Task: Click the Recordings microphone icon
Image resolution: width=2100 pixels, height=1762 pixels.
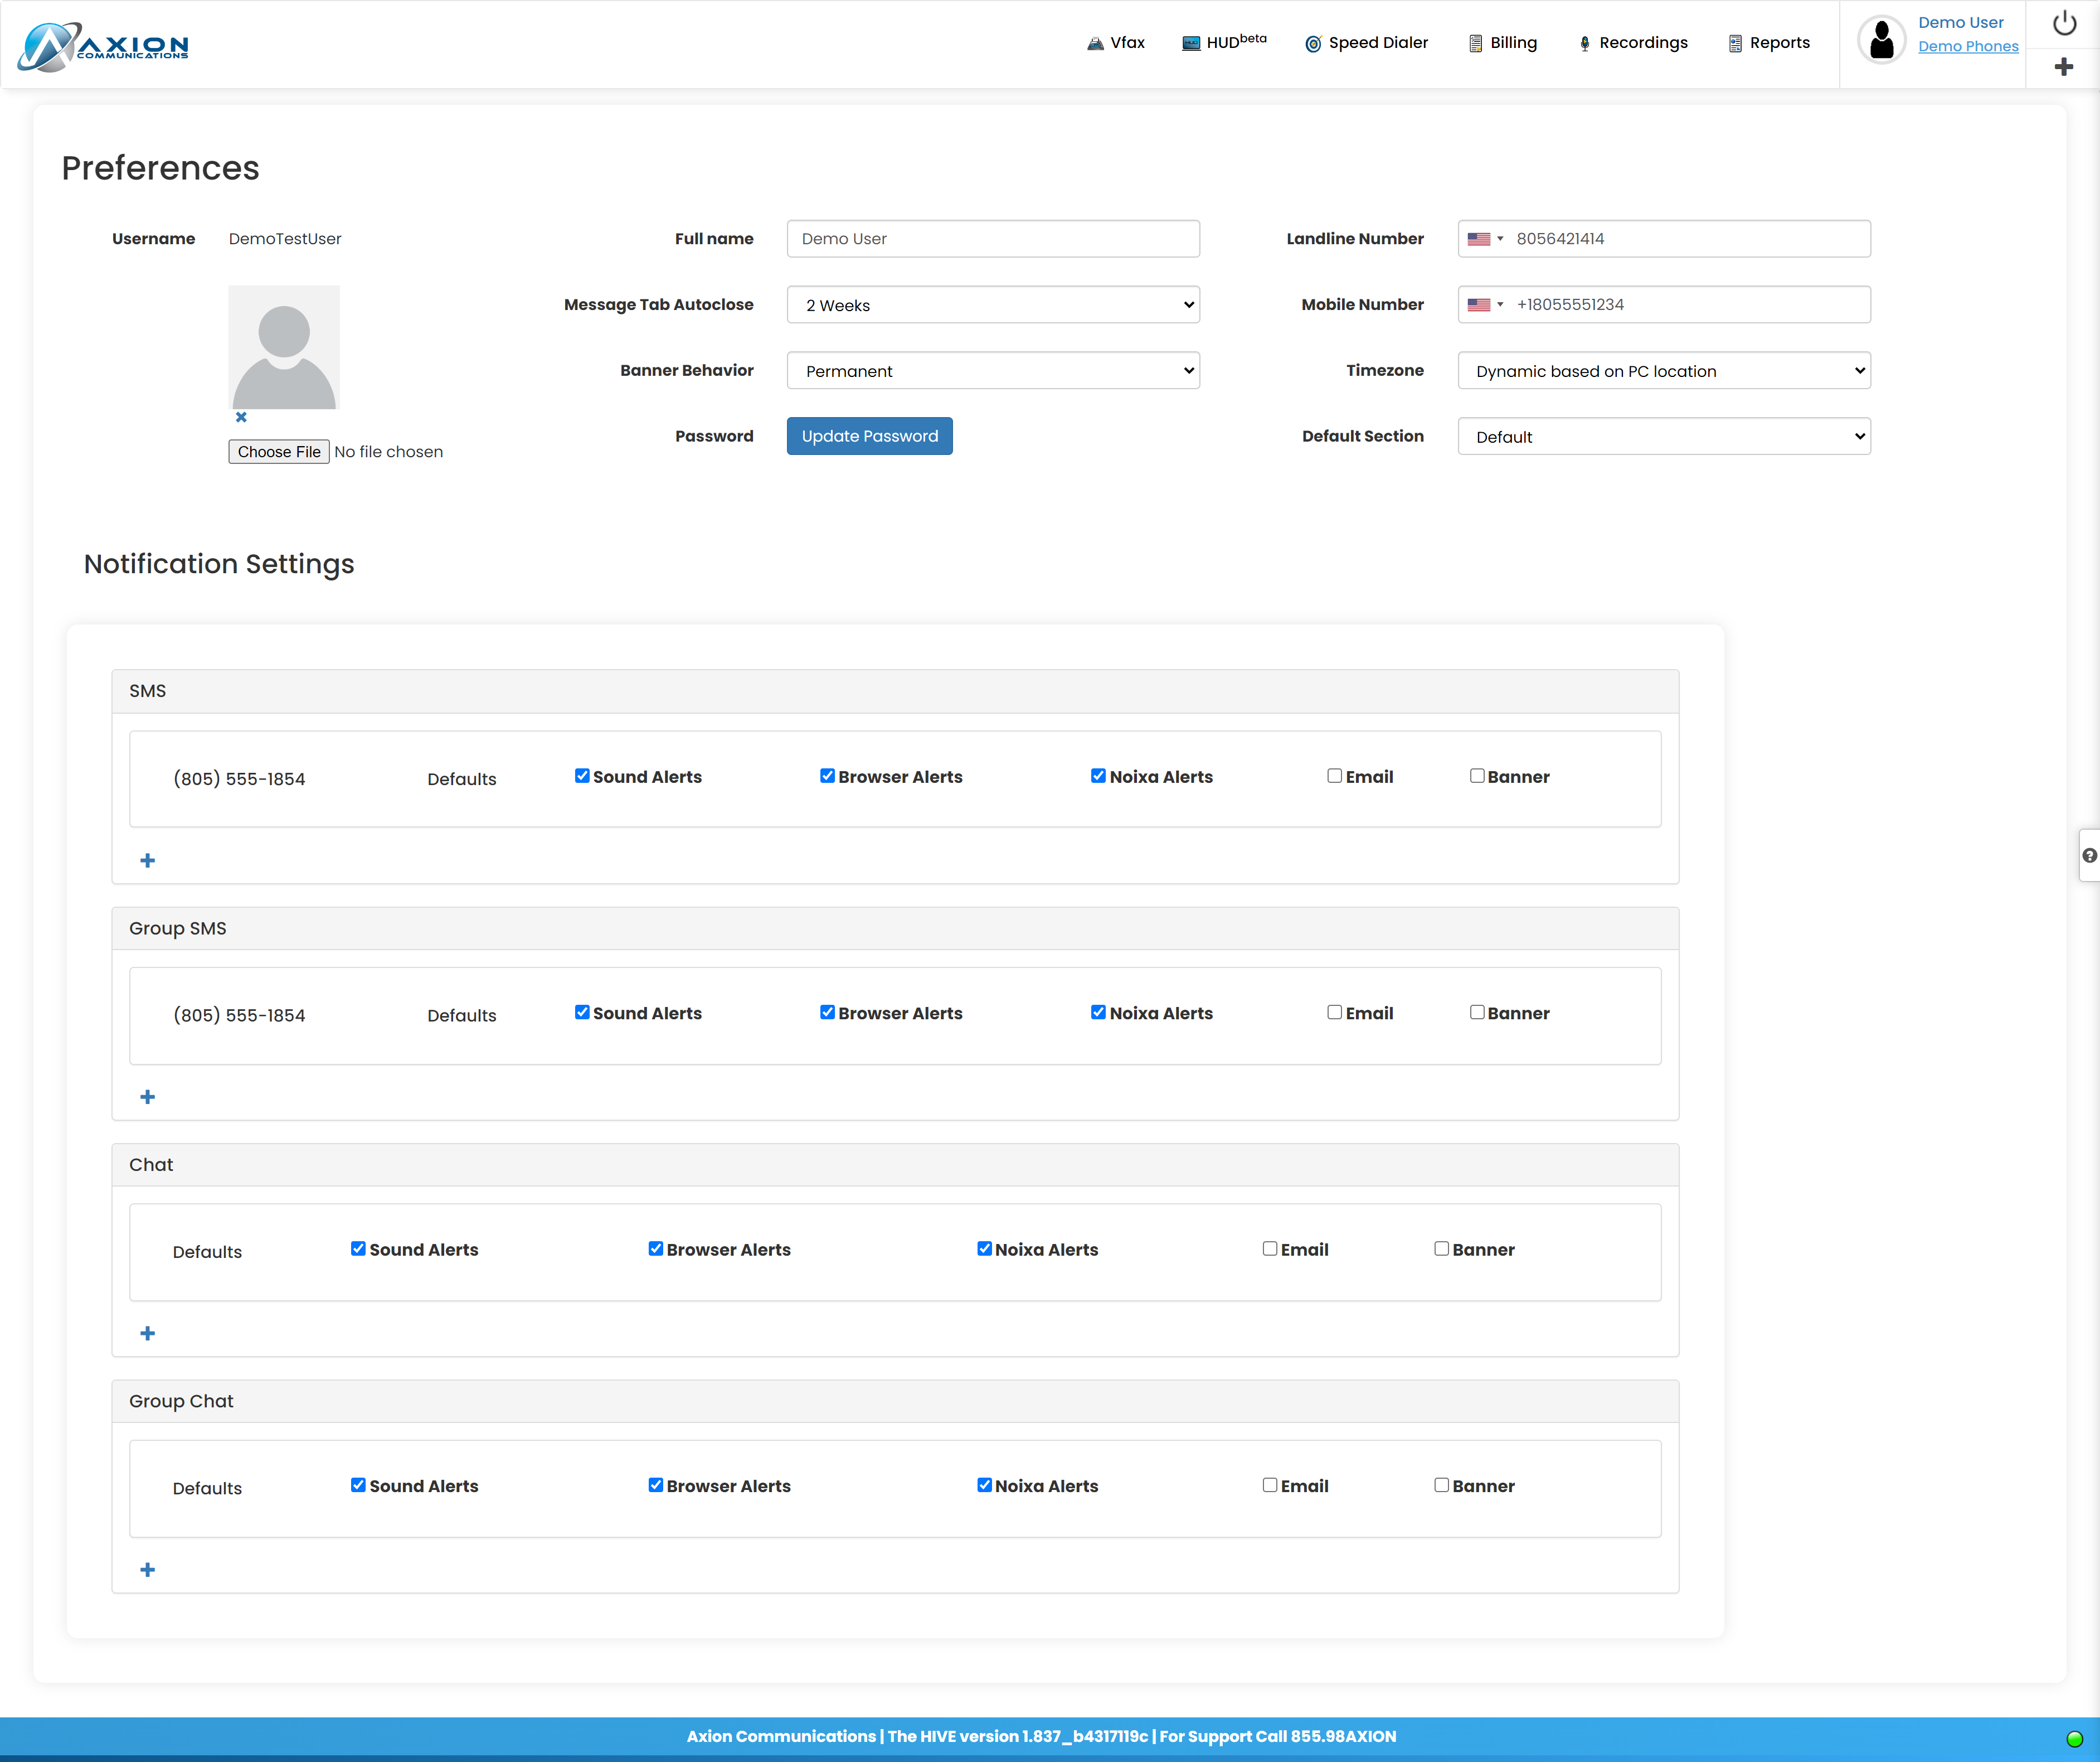Action: pos(1584,43)
